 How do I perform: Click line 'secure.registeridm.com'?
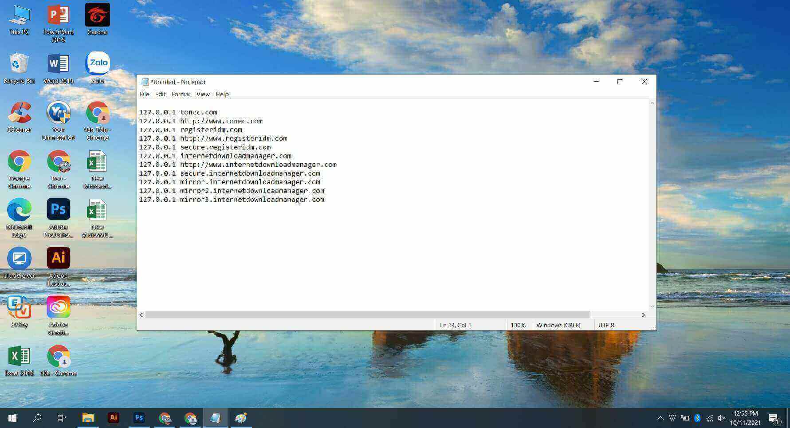tap(225, 147)
